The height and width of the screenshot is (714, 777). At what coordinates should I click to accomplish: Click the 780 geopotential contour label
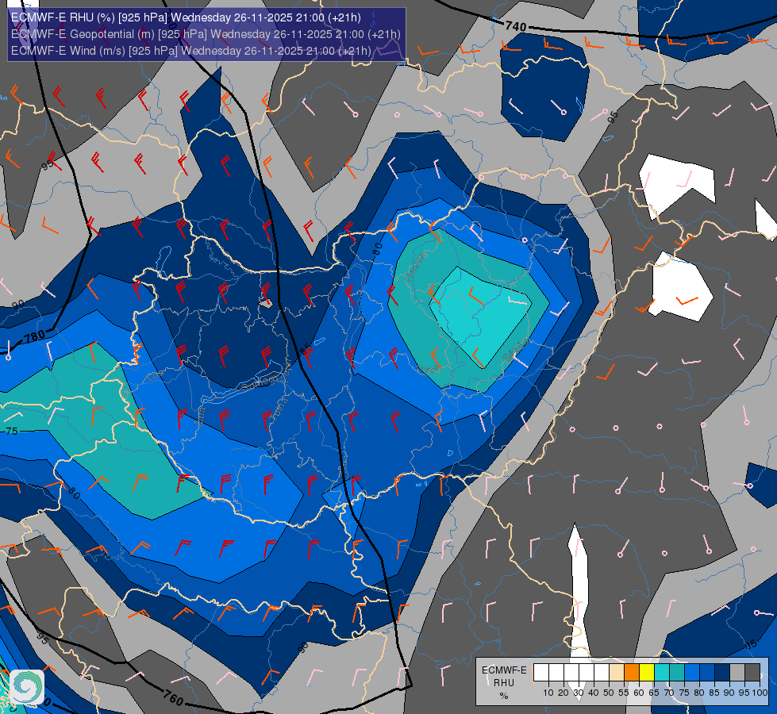coord(35,337)
